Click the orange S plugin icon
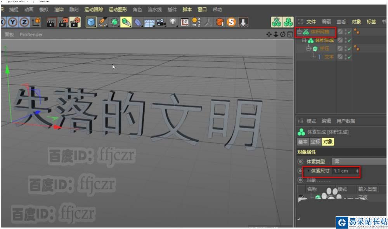 [x=231, y=22]
